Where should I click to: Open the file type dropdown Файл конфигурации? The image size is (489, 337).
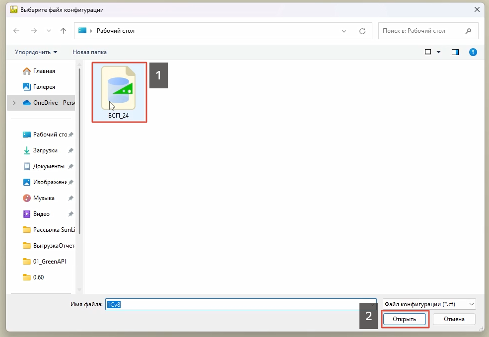click(428, 304)
